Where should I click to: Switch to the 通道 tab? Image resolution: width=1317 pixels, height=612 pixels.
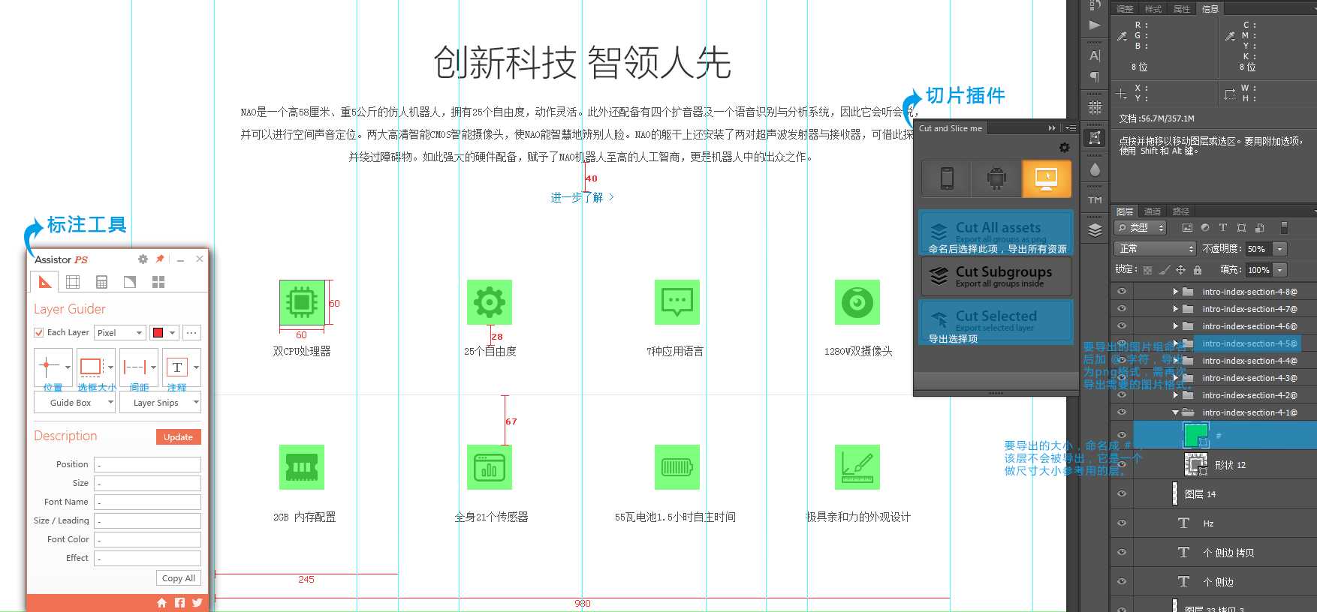coord(1153,211)
